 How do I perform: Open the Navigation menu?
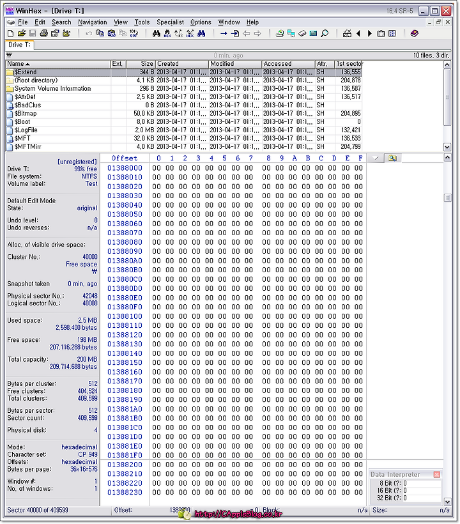point(93,22)
